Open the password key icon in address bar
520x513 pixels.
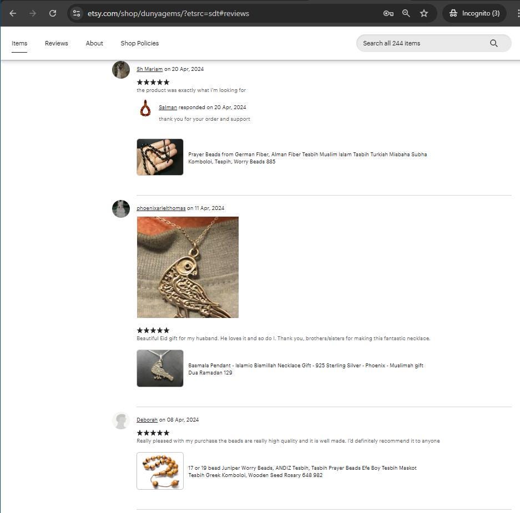click(x=388, y=13)
